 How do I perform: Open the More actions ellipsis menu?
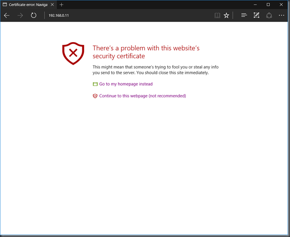[x=281, y=15]
